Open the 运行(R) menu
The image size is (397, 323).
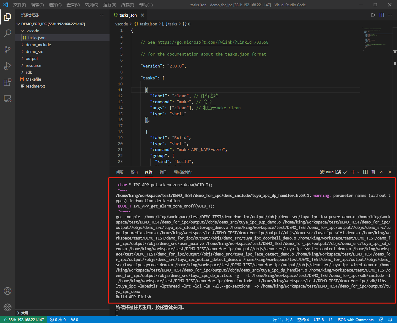(109, 5)
